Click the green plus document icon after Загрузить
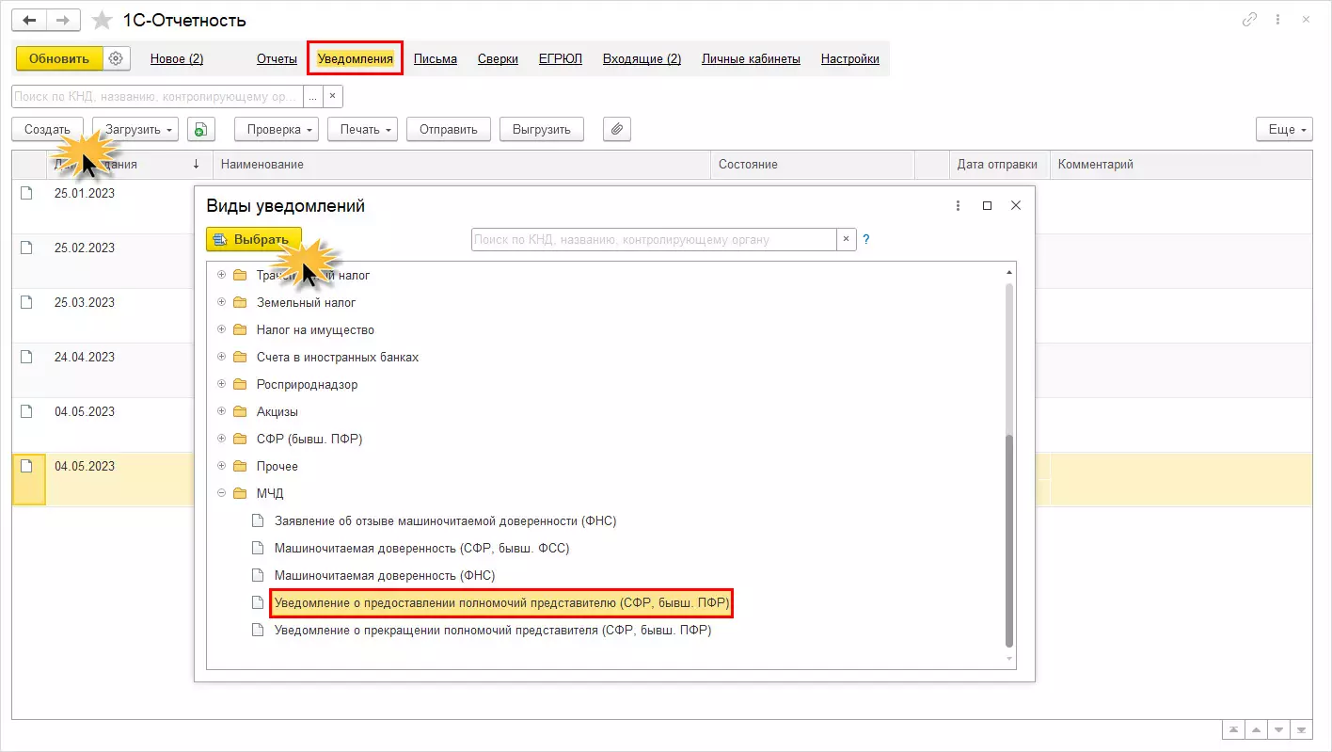Image resolution: width=1332 pixels, height=752 pixels. [x=200, y=130]
